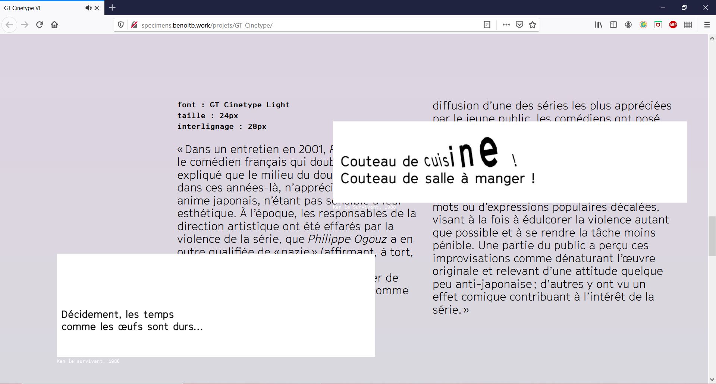Viewport: 716px width, 384px height.
Task: Open tracking protection shield info
Action: [121, 25]
